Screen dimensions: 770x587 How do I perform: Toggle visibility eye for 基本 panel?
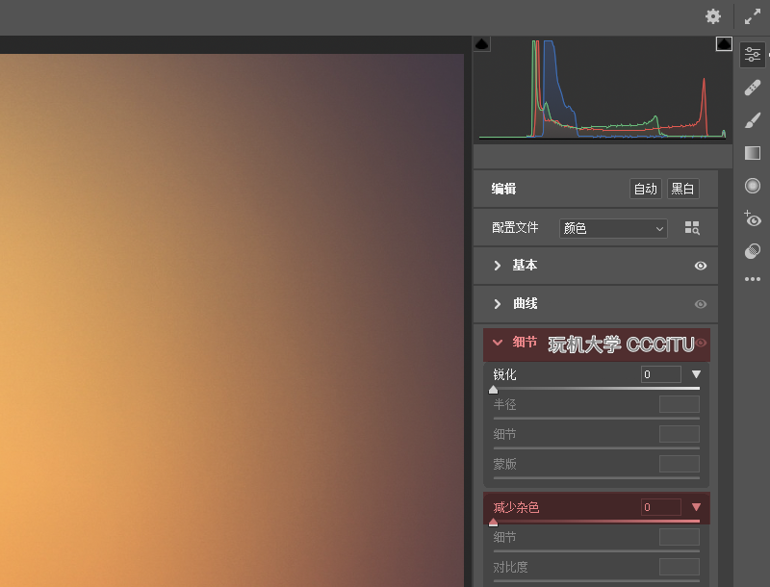tap(701, 266)
